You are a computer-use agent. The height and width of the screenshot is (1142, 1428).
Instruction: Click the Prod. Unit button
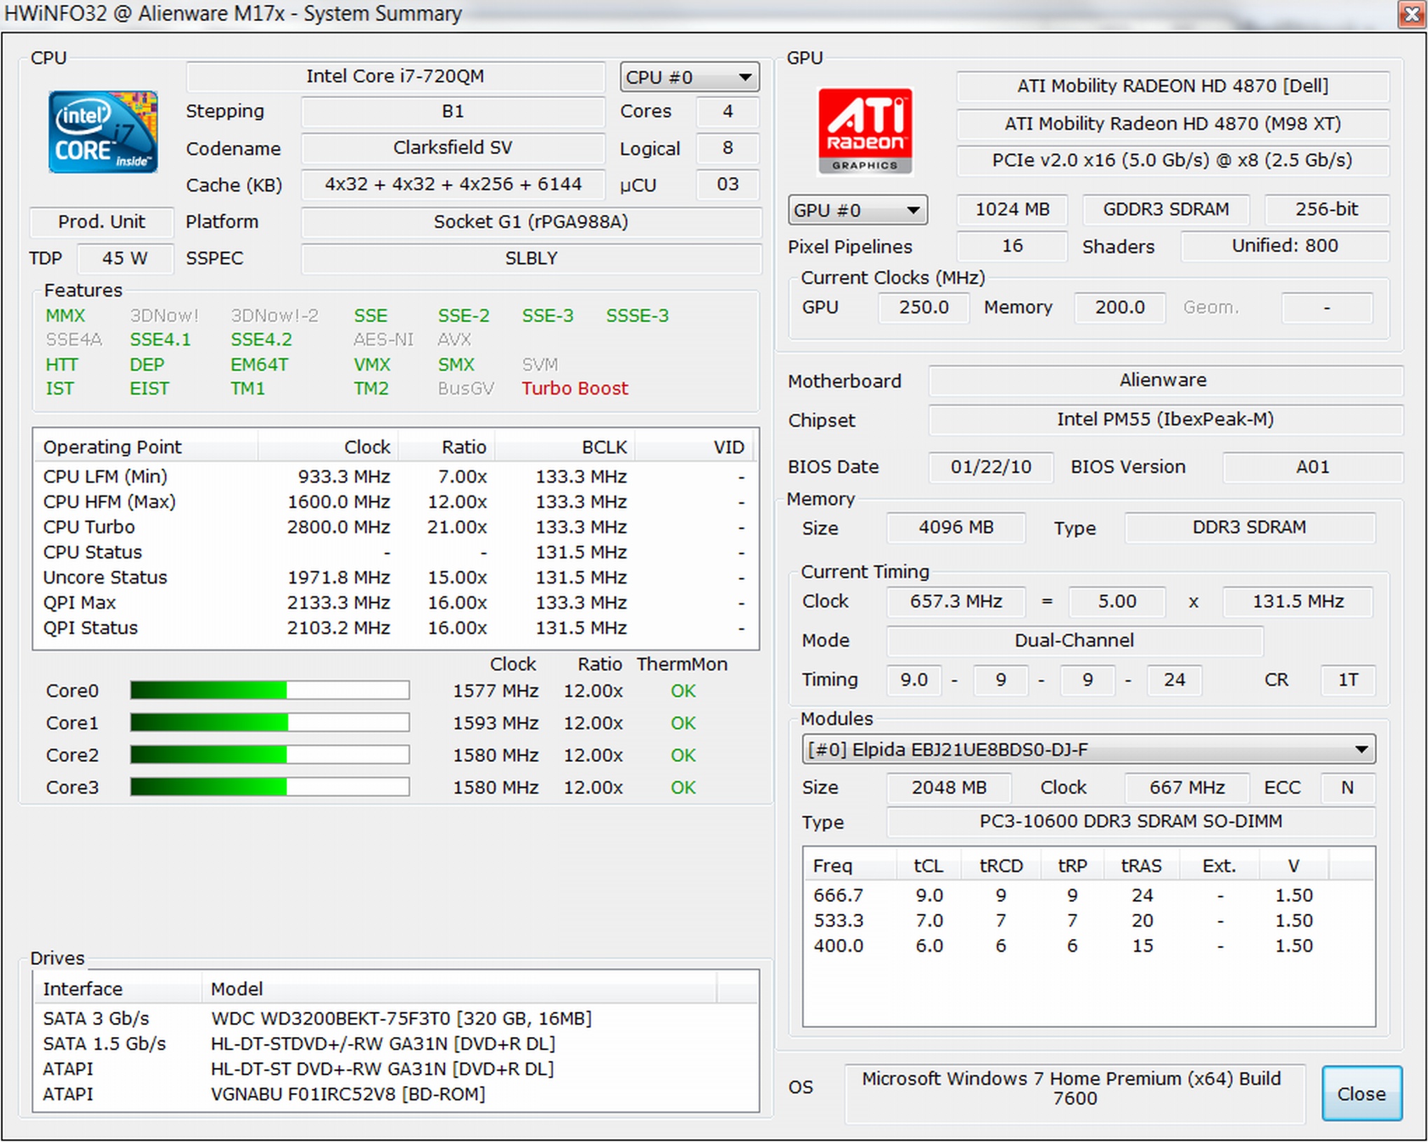[x=101, y=222]
